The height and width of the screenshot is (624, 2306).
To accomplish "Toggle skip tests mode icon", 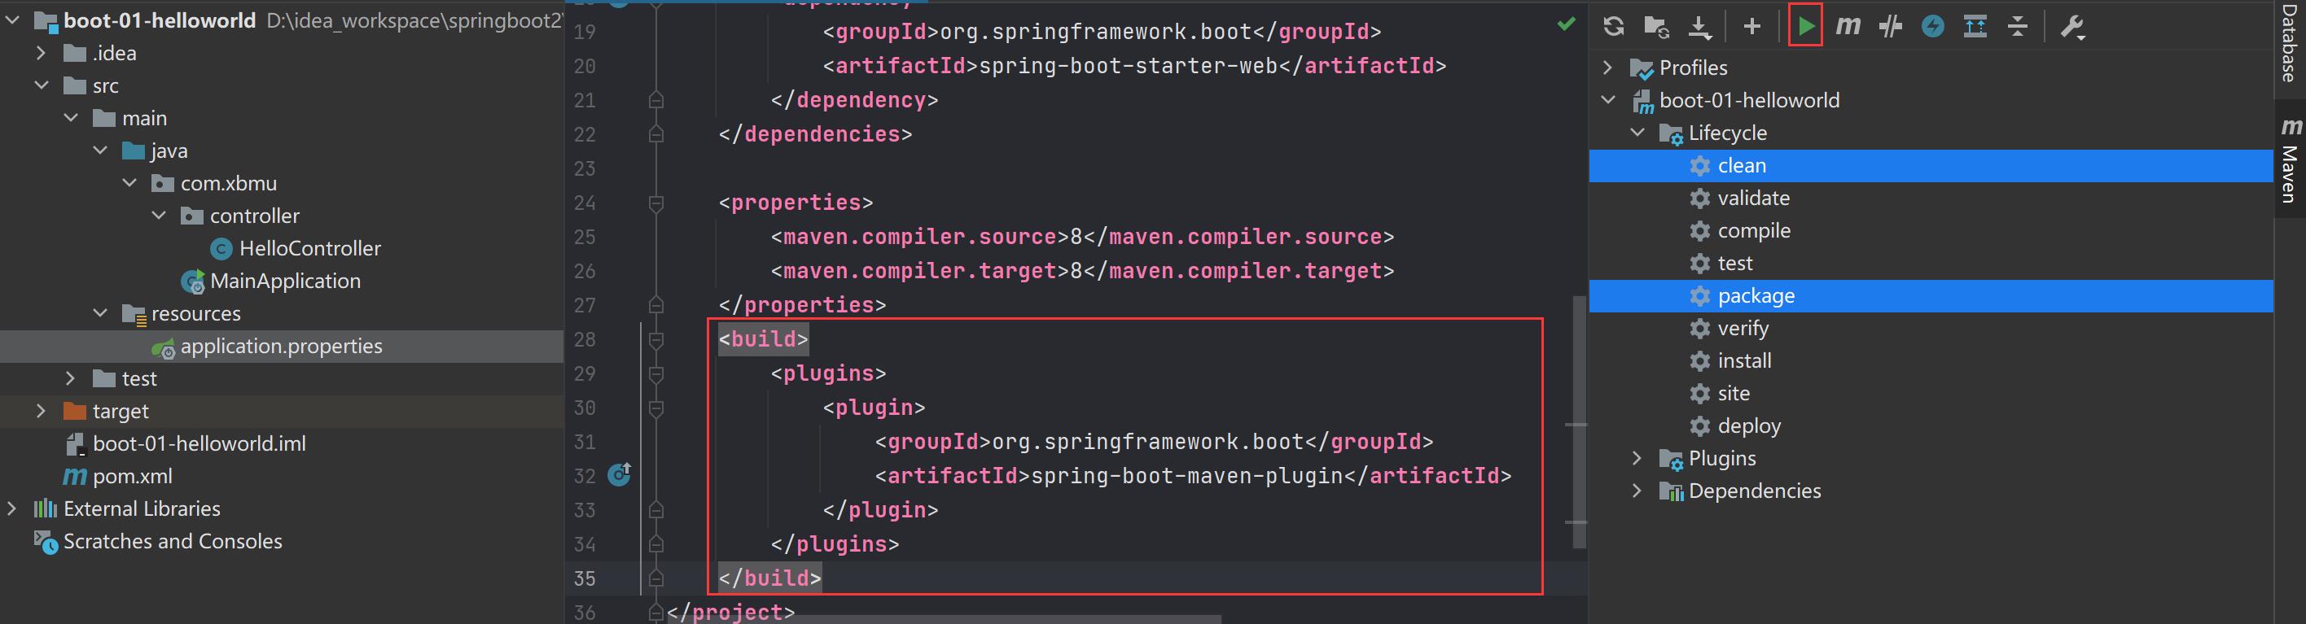I will (x=1933, y=27).
